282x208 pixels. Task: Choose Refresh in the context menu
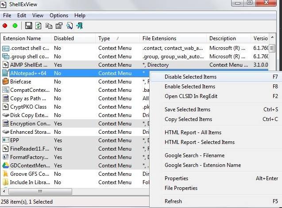216,201
